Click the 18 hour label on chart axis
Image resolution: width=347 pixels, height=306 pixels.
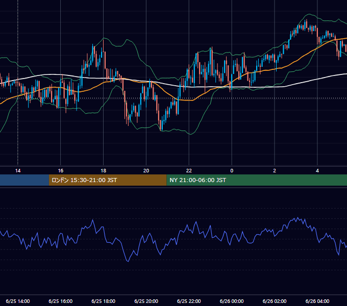104,171
